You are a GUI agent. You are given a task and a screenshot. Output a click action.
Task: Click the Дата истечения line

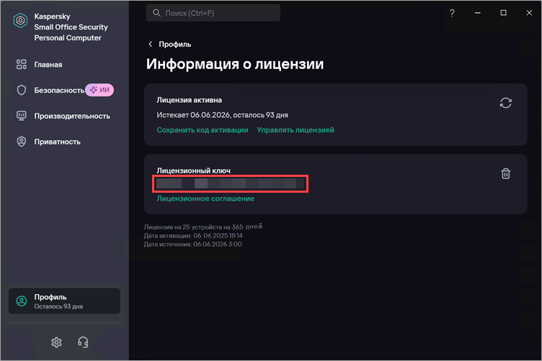pyautogui.click(x=192, y=244)
